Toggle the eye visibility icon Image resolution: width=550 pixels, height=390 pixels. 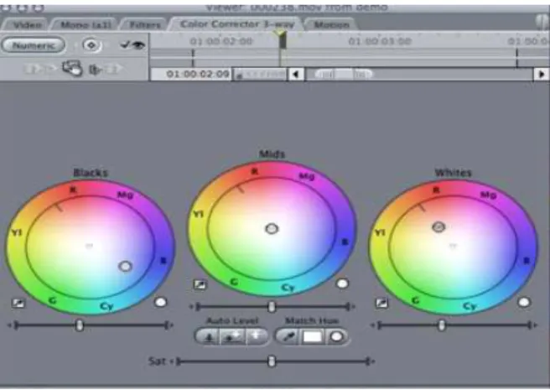click(x=138, y=45)
